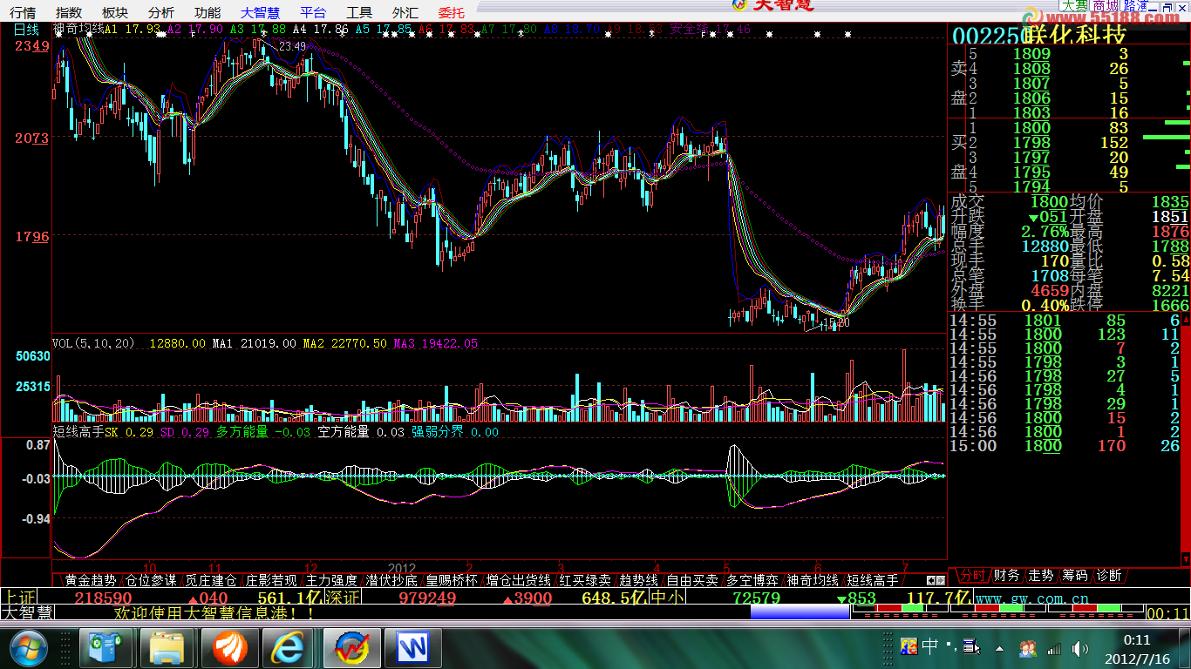Image resolution: width=1191 pixels, height=669 pixels.
Task: Switch to the 分时 side-panel tab
Action: pyautogui.click(x=972, y=576)
